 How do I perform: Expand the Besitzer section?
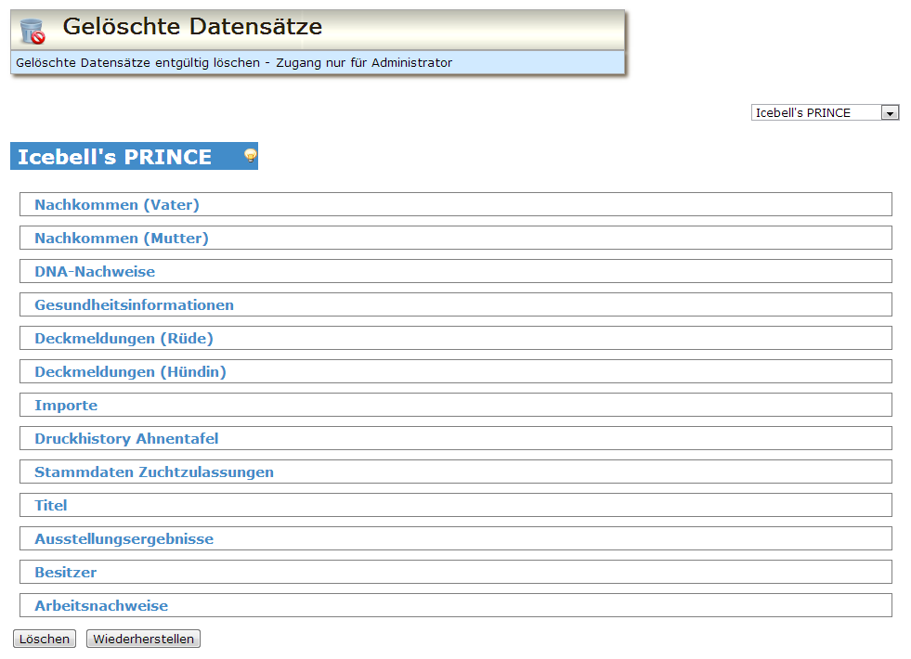coord(66,573)
